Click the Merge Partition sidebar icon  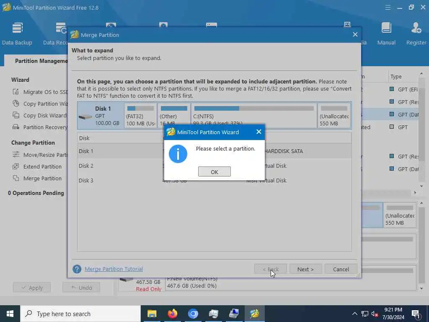(x=16, y=178)
